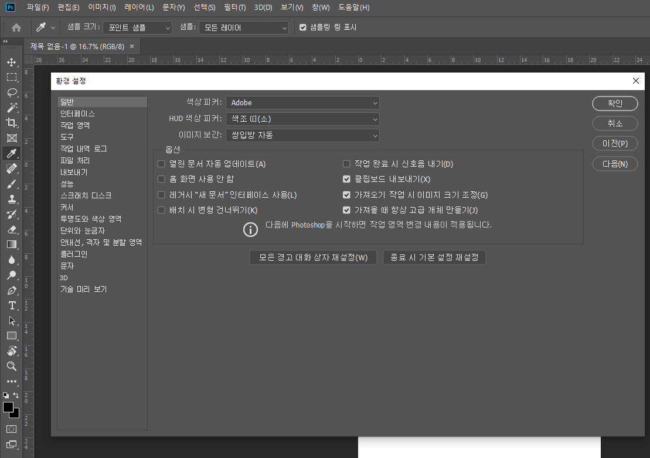Select the Move tool
The image size is (650, 458).
(12, 62)
